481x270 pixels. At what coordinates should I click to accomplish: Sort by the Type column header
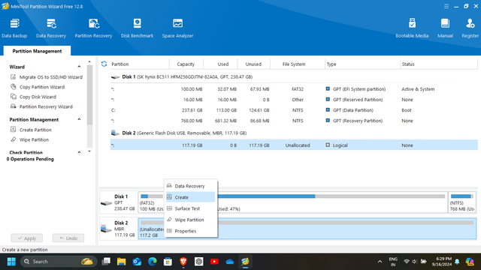point(362,64)
